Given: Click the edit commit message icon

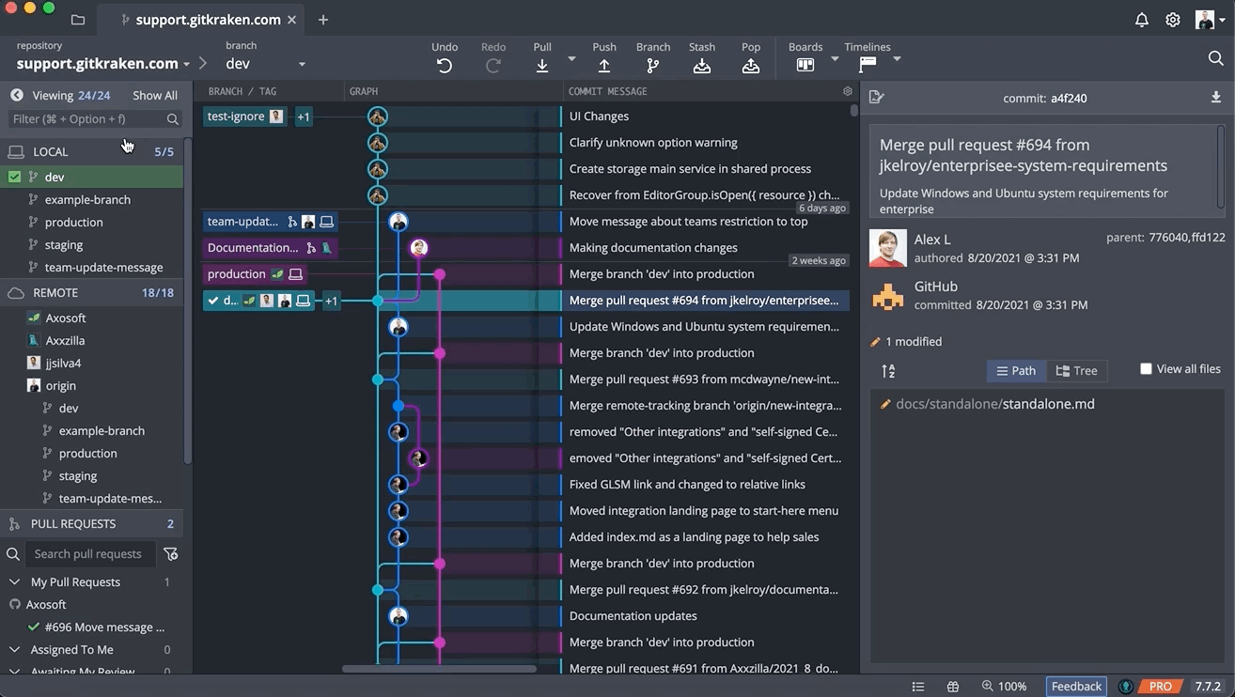Looking at the screenshot, I should click(x=876, y=97).
